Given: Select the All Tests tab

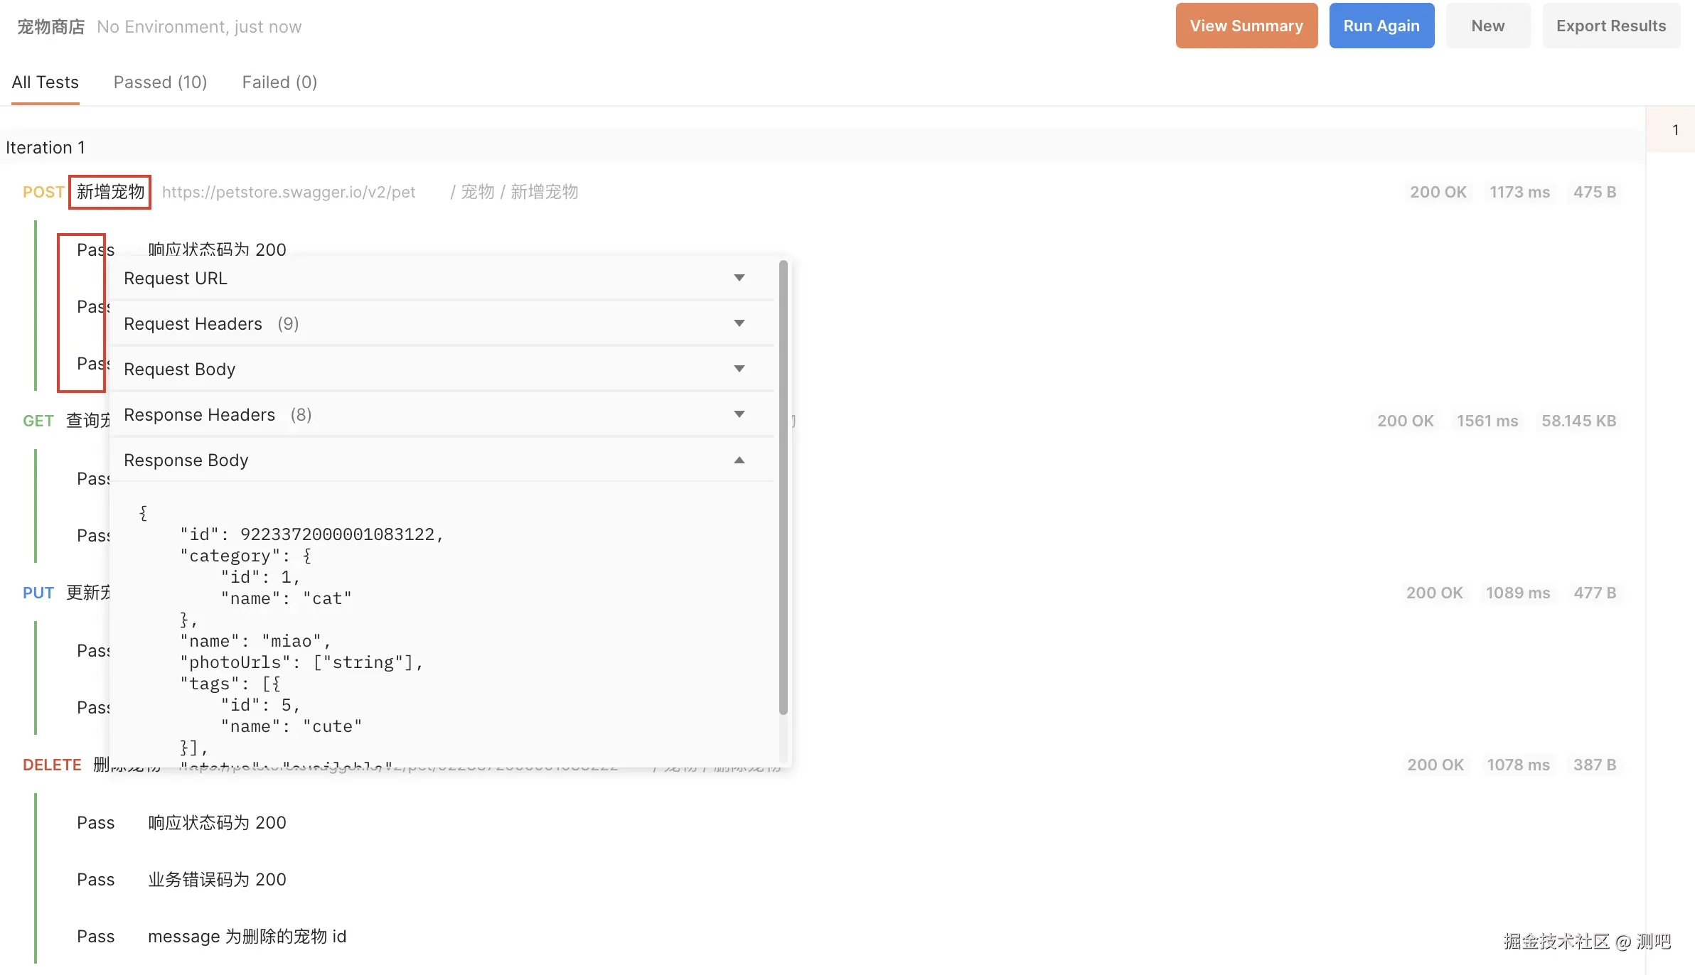Looking at the screenshot, I should [45, 82].
